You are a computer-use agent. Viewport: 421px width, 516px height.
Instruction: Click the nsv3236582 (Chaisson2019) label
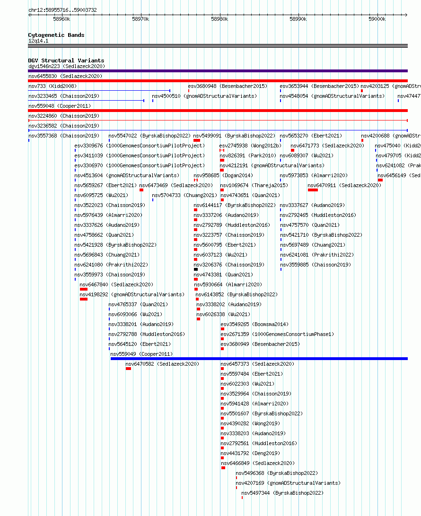(x=63, y=126)
